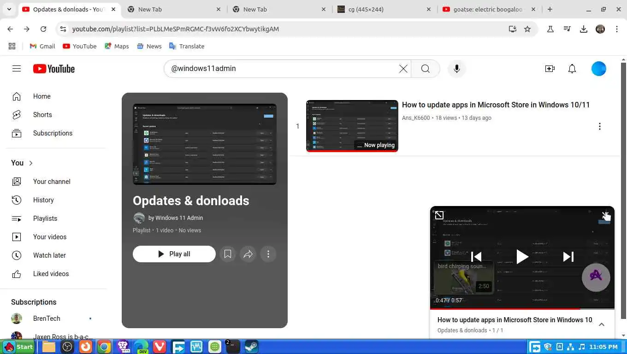Open the Create video icon
Viewport: 627px width, 354px height.
coord(550,69)
